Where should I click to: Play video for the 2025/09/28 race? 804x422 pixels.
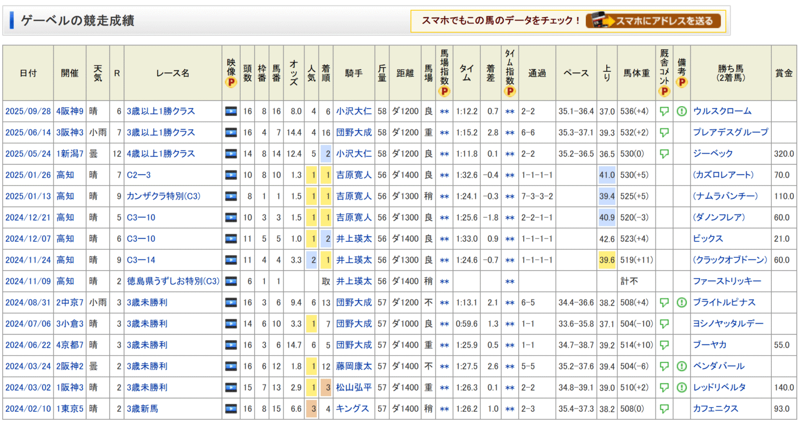[x=230, y=112]
